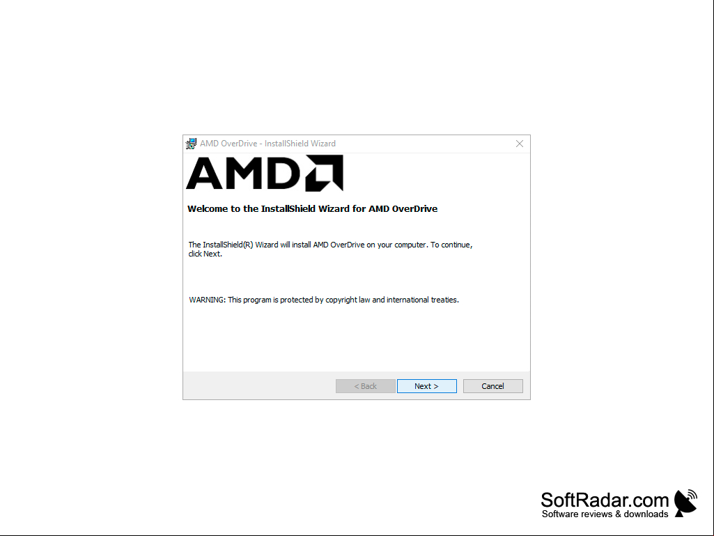Click the installer icon in the title bar
714x536 pixels.
[x=192, y=144]
